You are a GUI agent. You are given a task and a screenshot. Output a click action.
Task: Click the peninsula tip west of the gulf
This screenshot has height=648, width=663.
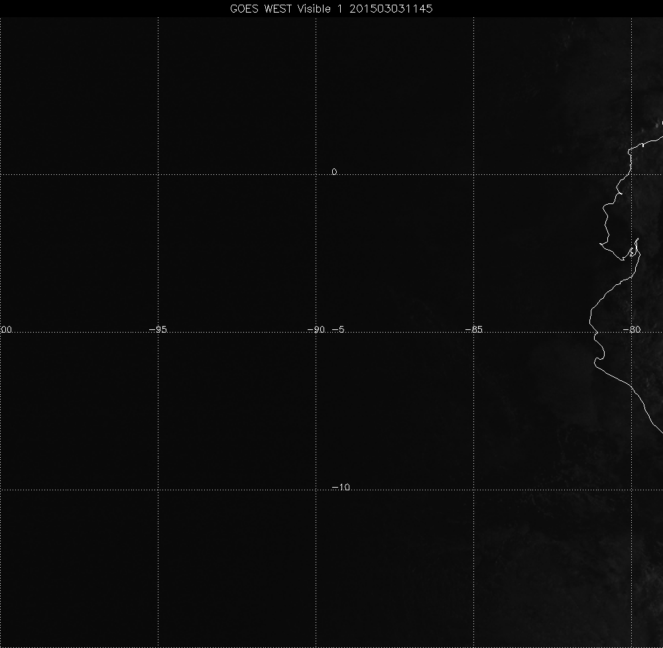(x=601, y=244)
